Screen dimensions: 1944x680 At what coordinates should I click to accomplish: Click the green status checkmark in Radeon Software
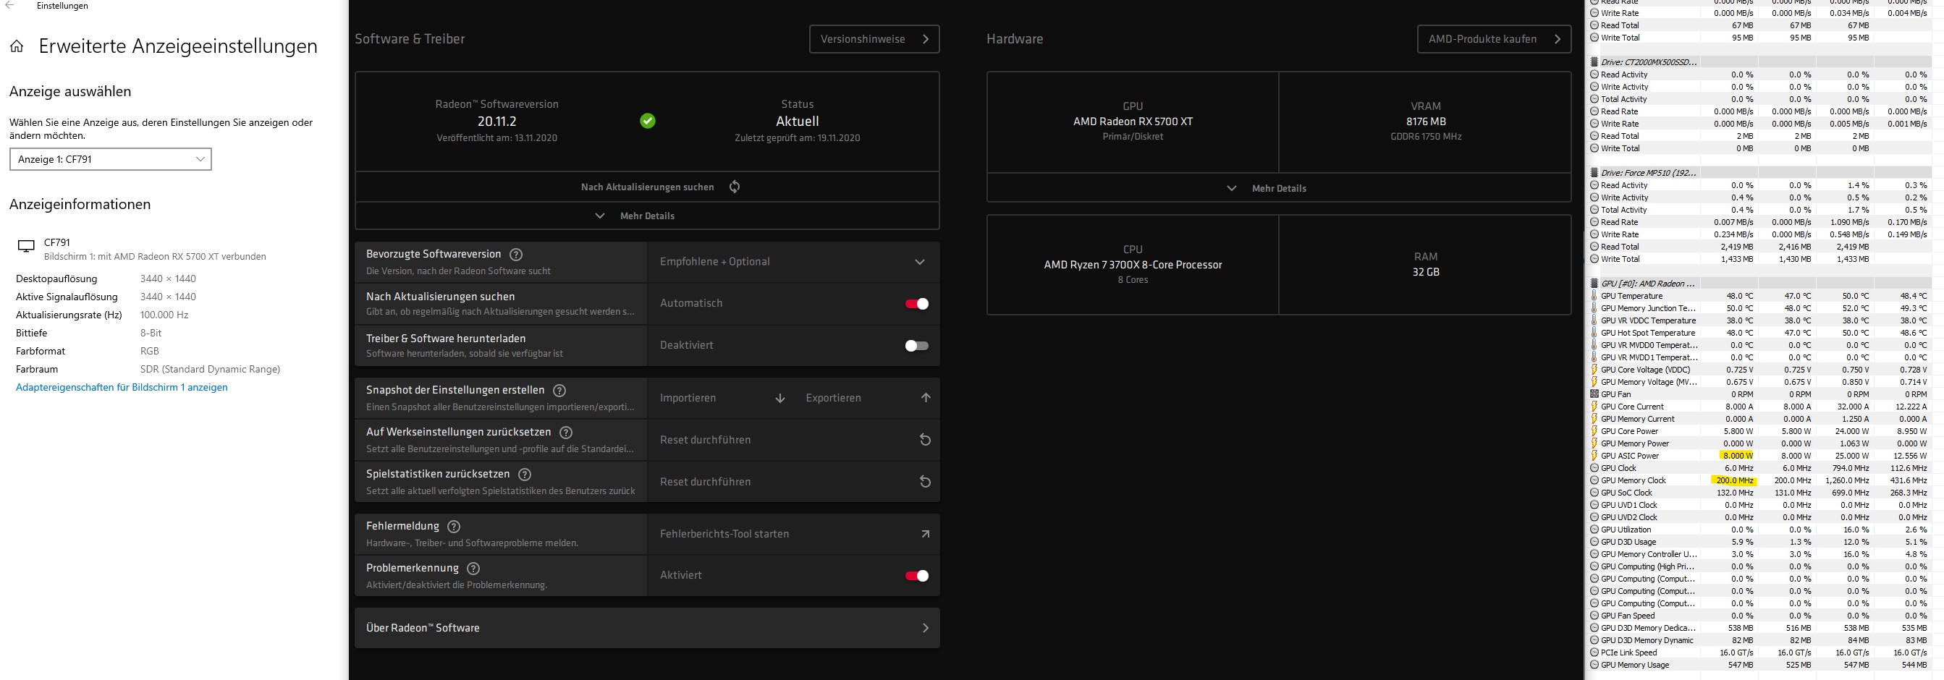(x=648, y=121)
